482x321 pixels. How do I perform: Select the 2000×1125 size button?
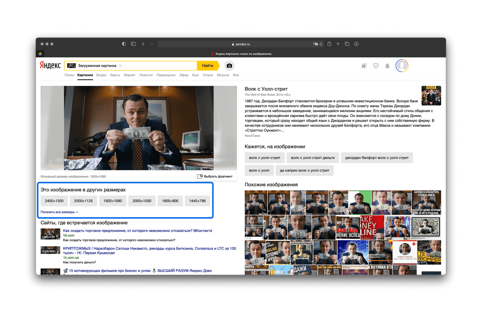[x=83, y=201]
